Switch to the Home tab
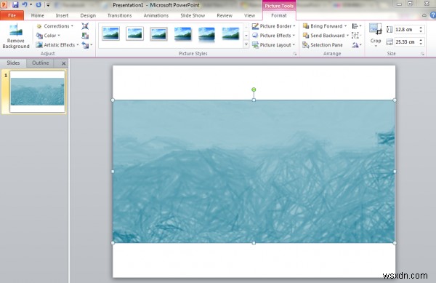The image size is (436, 283). pyautogui.click(x=38, y=15)
